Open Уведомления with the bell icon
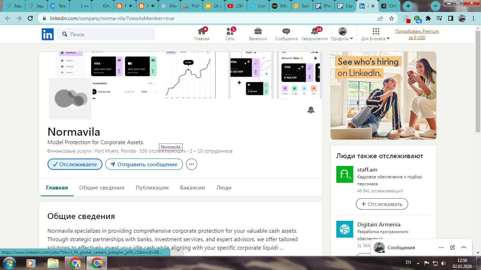The height and width of the screenshot is (270, 481). 314,32
